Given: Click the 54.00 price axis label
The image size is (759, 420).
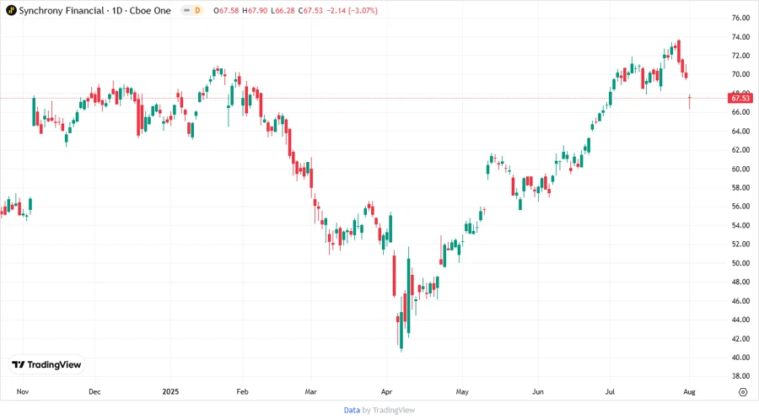Looking at the screenshot, I should (x=740, y=225).
